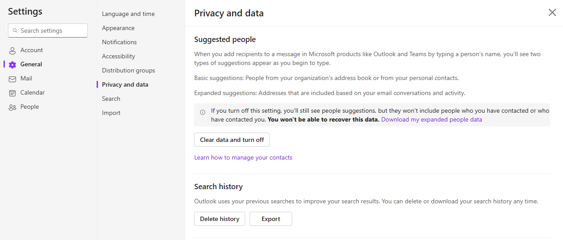This screenshot has width=563, height=240.
Task: Close the Settings dialog
Action: click(552, 12)
